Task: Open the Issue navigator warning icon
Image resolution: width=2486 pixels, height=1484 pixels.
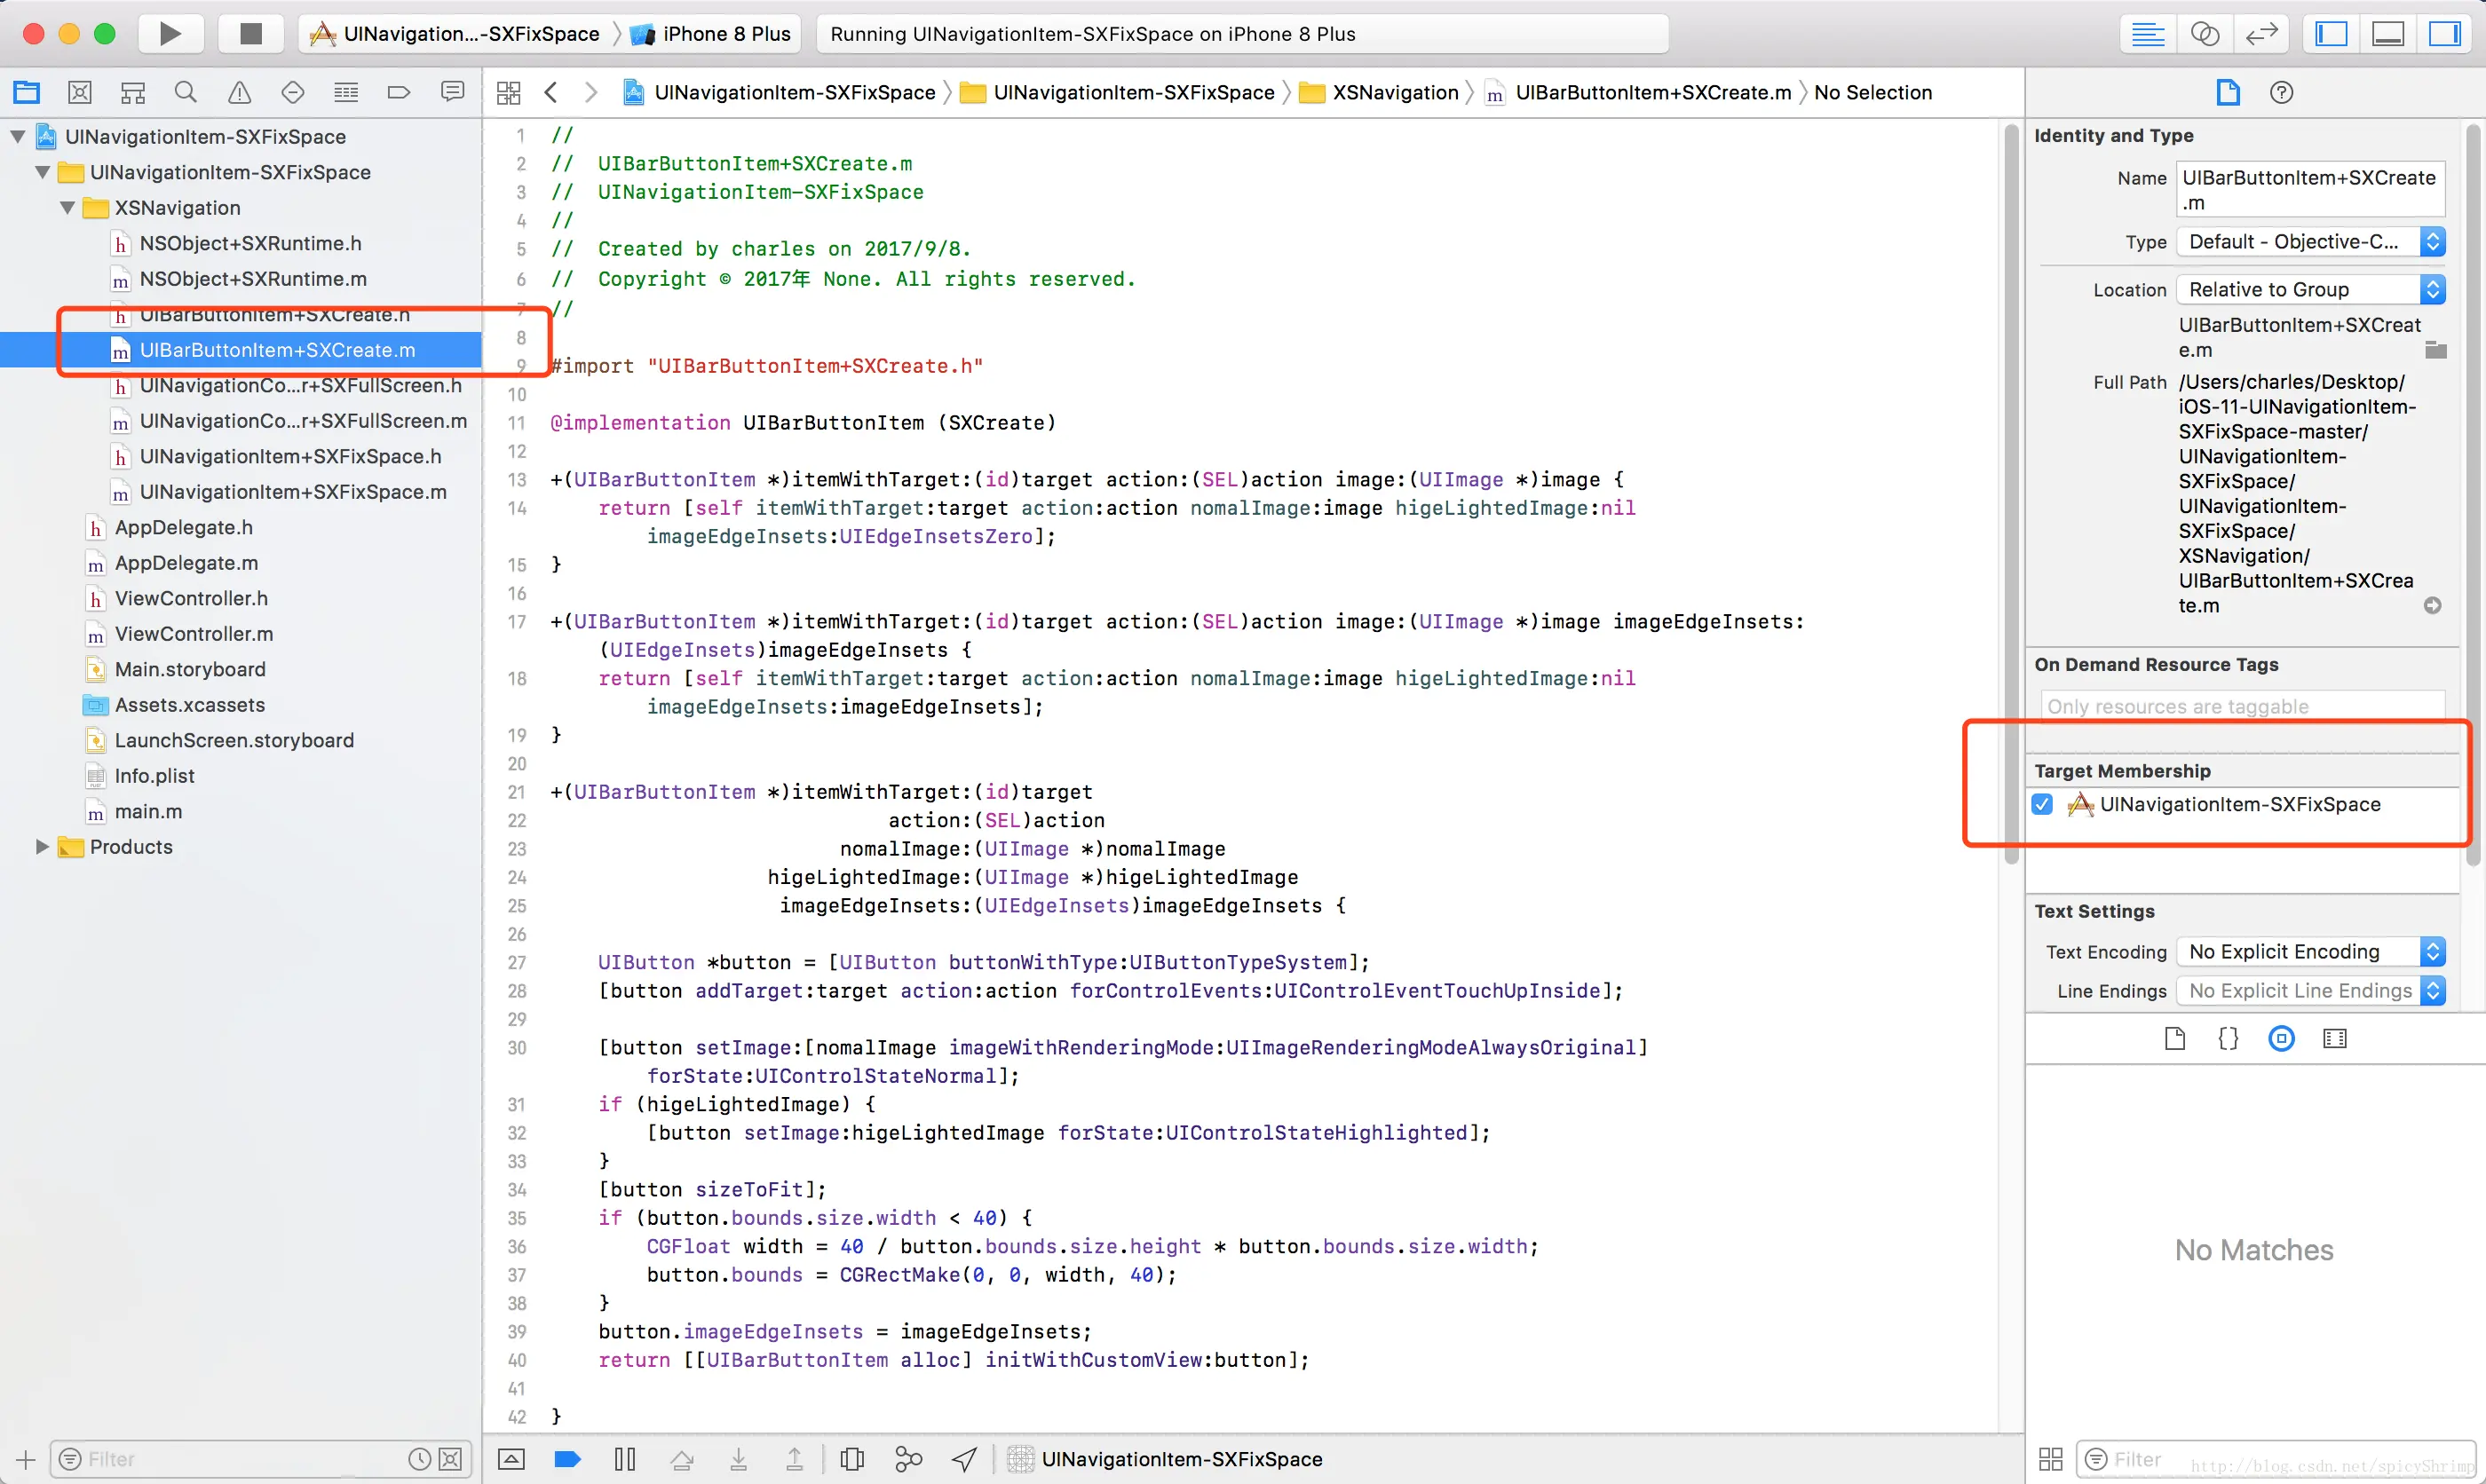Action: 239,93
